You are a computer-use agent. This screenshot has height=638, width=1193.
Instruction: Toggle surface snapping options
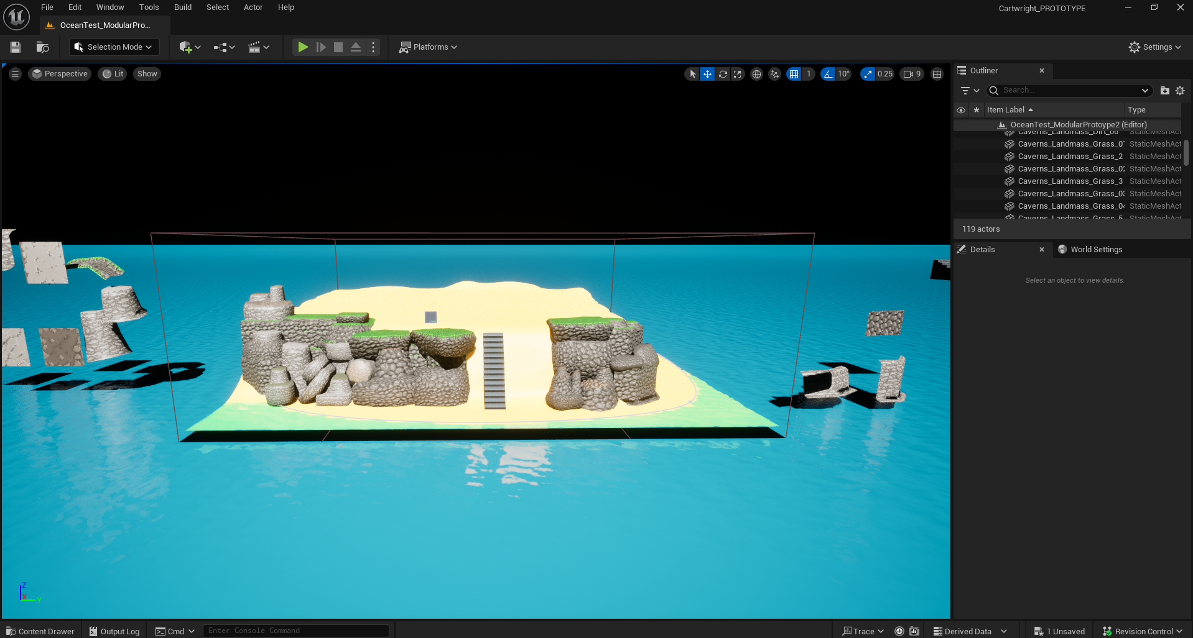pos(774,74)
